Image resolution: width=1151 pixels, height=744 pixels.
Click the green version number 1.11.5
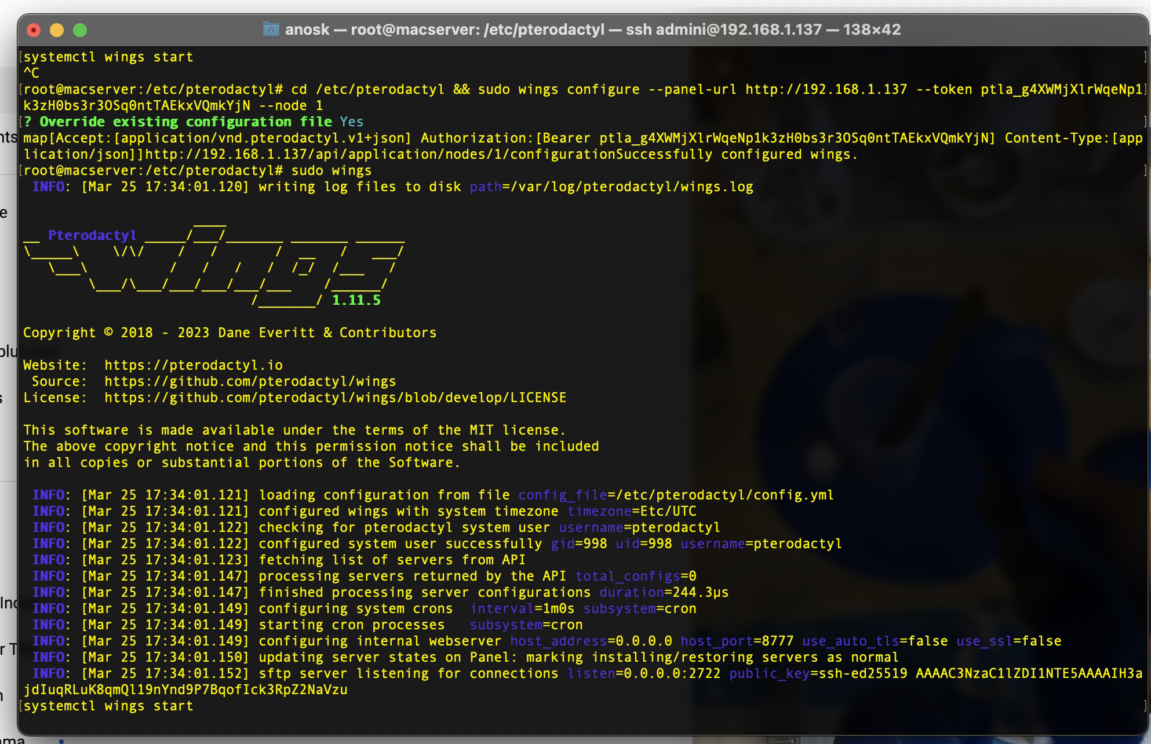click(x=356, y=300)
